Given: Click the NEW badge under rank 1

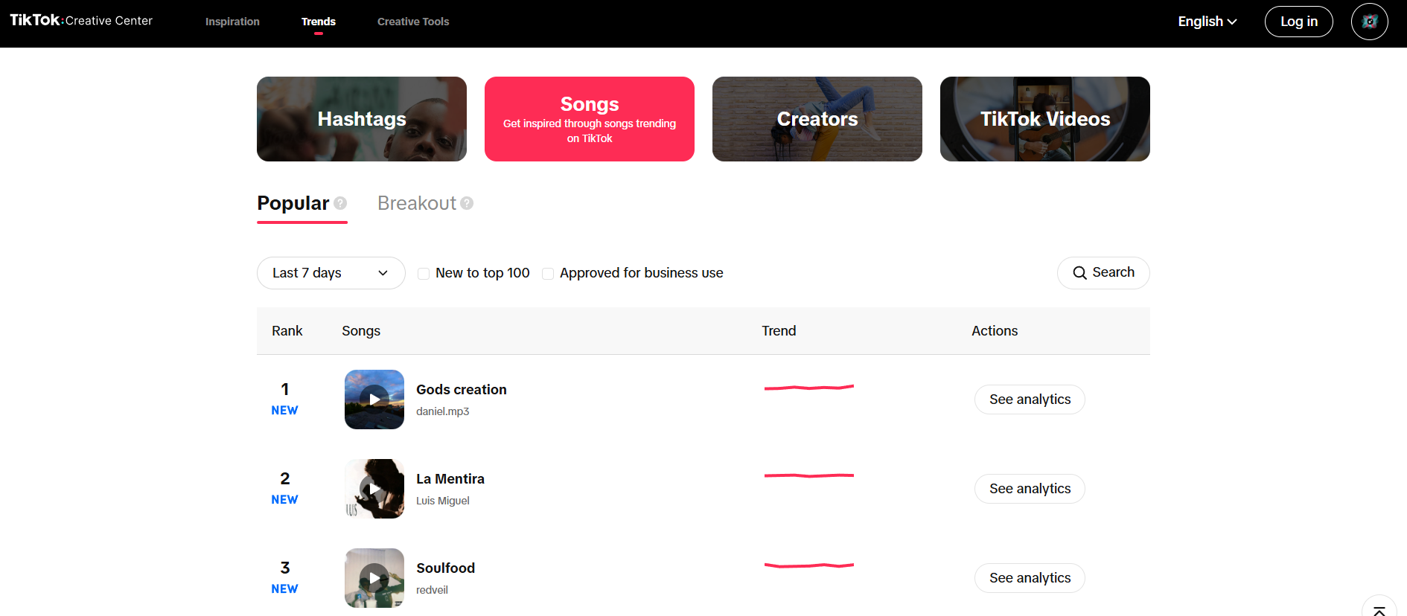Looking at the screenshot, I should pos(284,411).
